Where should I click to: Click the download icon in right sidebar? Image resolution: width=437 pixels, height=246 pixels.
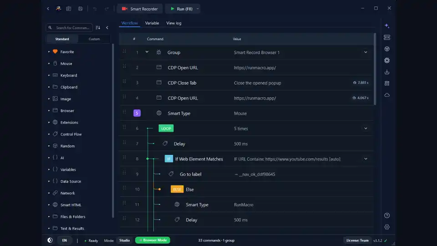387,72
